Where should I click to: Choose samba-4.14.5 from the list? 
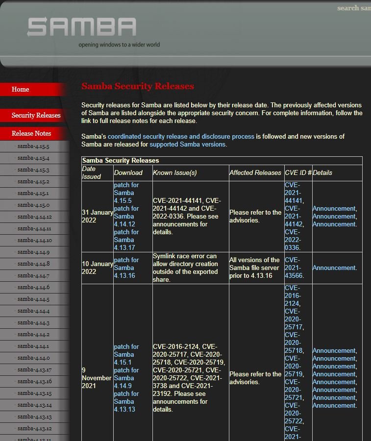click(33, 299)
